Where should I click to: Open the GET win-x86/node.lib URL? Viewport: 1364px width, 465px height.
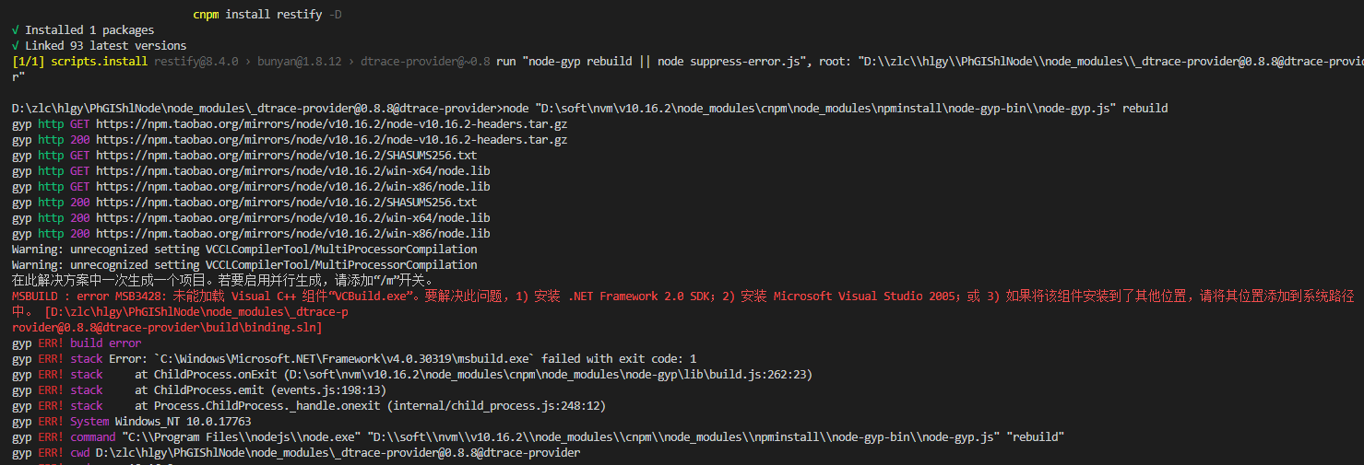[x=292, y=187]
